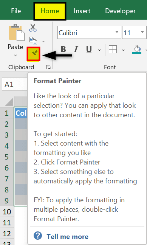The width and height of the screenshot is (147, 245).
Task: Toggle Italic formatting
Action: [x=76, y=50]
